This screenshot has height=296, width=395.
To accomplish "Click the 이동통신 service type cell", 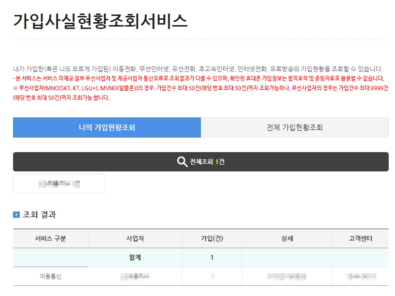I will (50, 276).
